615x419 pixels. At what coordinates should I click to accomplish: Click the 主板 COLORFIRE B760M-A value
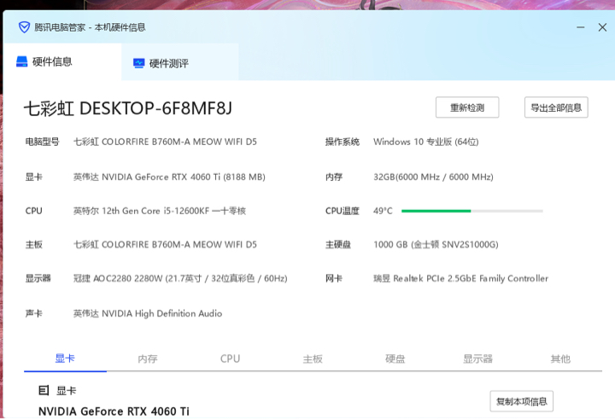[165, 245]
